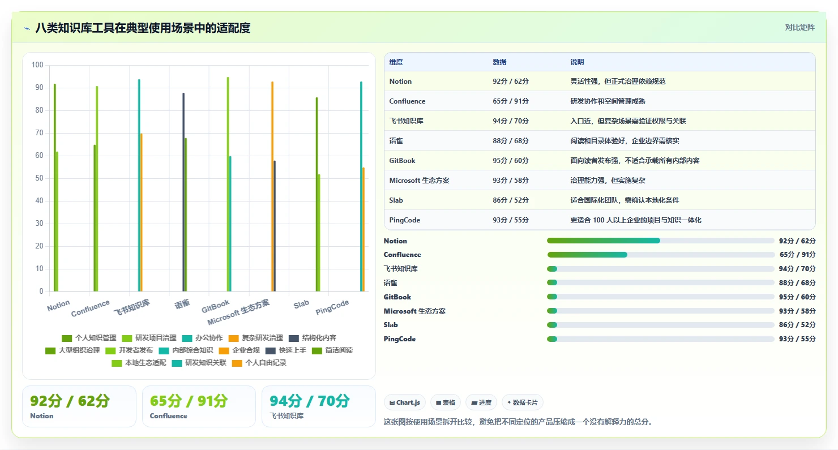Click the tall orange bar above Microsoft 生态方案
Viewport: 838px width, 450px height.
(272, 186)
